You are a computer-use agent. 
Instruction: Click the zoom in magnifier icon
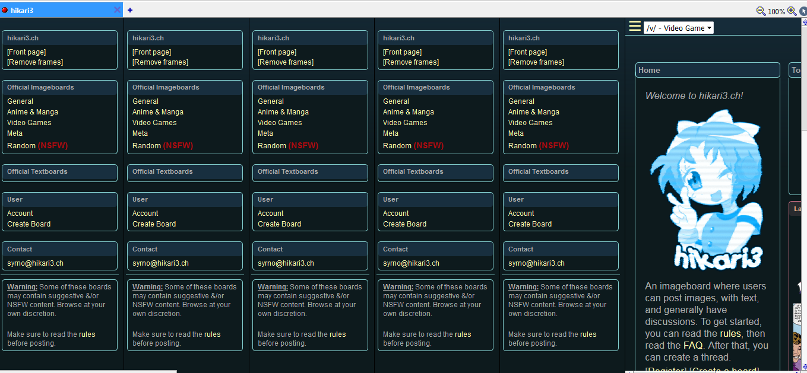pyautogui.click(x=792, y=11)
